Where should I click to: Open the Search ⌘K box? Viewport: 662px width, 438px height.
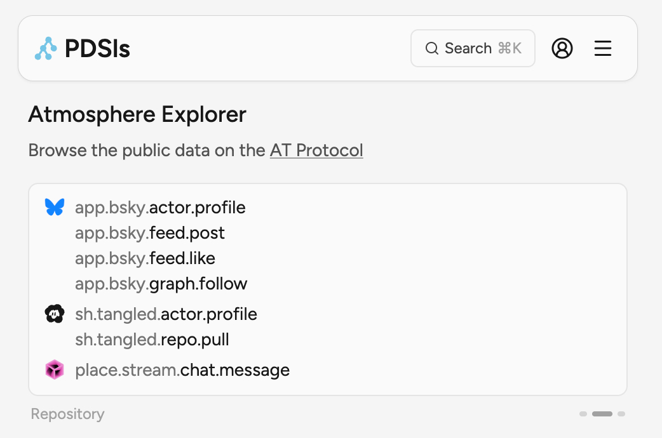pyautogui.click(x=473, y=48)
